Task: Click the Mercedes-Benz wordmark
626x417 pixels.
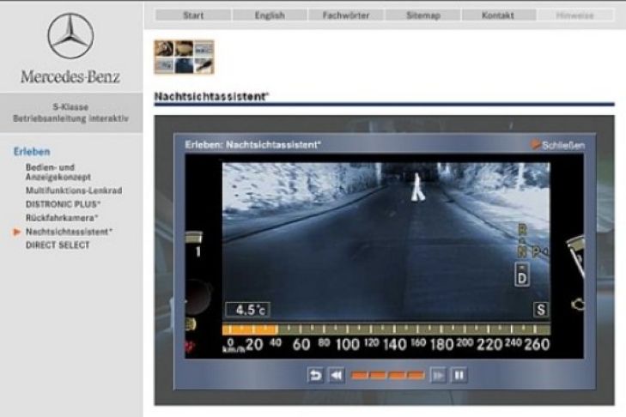Action: coord(70,76)
